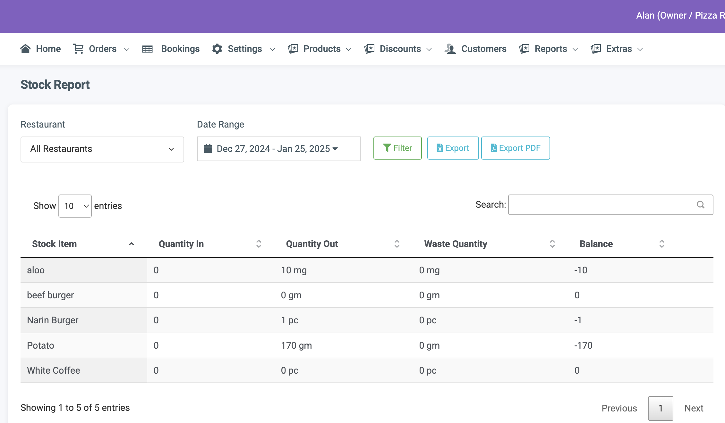Click the 1 pc quantity out cell

point(343,320)
